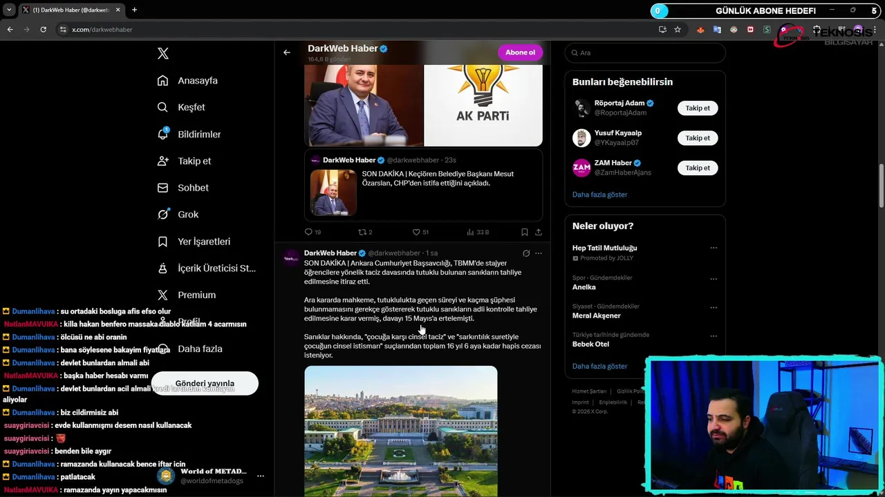Open the site information icon in address bar
Viewport: 885px width, 497px height.
(63, 30)
